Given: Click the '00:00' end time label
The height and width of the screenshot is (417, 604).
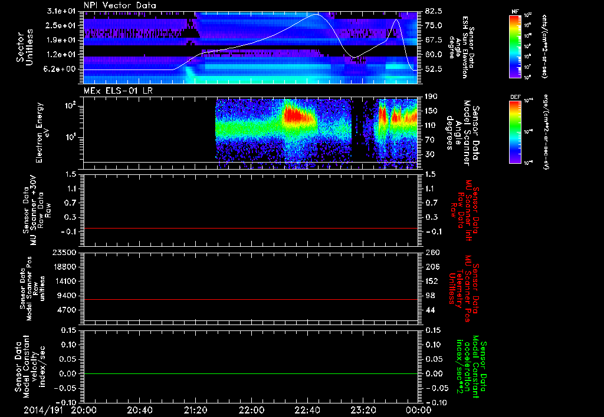Looking at the screenshot, I should (419, 410).
